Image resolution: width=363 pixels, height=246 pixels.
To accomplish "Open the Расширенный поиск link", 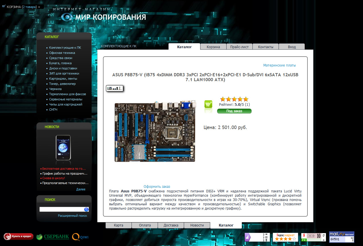I will tap(72, 216).
